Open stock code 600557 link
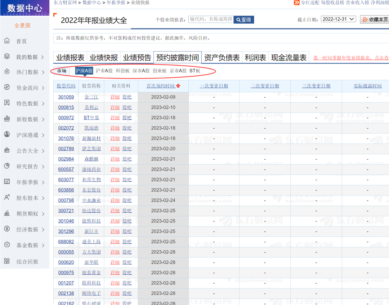389x305 pixels. tap(66, 169)
